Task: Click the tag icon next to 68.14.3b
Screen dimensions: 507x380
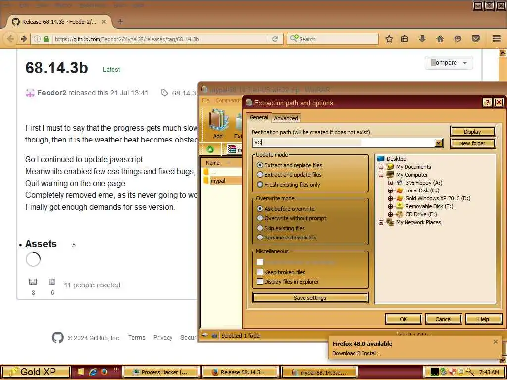Action: tap(164, 93)
